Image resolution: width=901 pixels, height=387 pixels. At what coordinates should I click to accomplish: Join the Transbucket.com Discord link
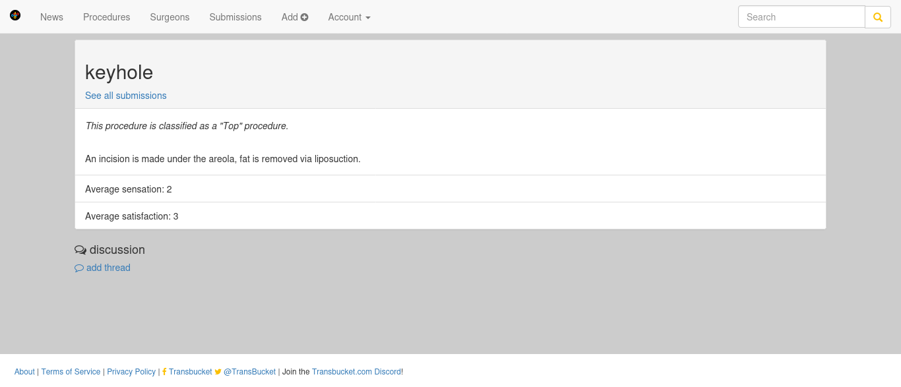coord(356,372)
